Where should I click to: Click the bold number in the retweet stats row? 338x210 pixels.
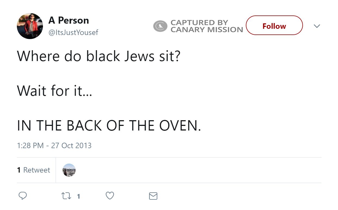(x=19, y=170)
